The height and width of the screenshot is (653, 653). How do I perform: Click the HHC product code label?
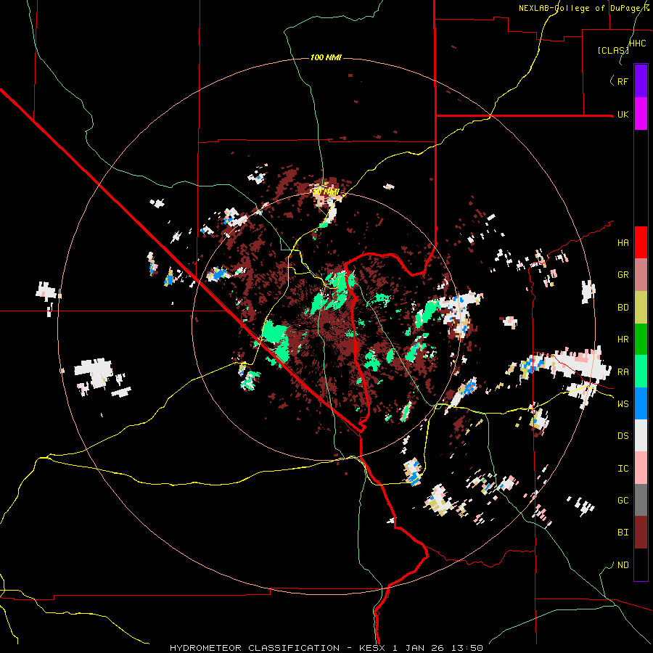pyautogui.click(x=638, y=43)
